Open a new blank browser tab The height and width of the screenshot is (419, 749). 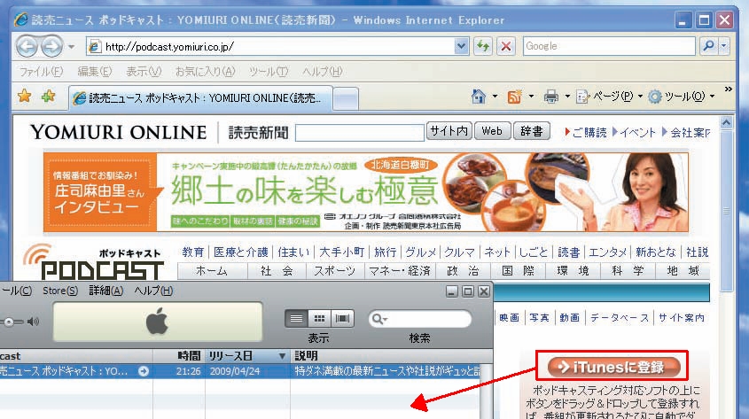(x=346, y=99)
